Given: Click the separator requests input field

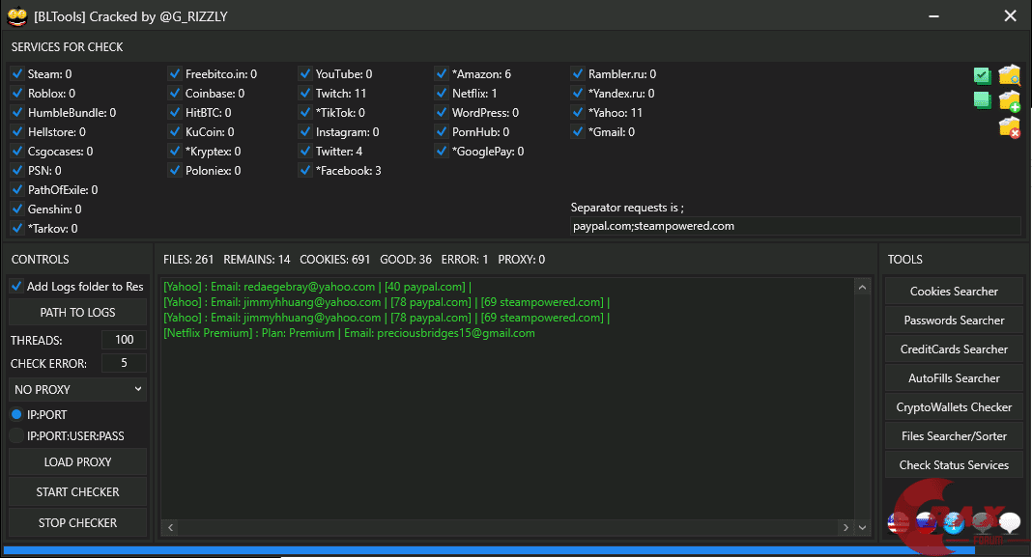Looking at the screenshot, I should coord(795,226).
